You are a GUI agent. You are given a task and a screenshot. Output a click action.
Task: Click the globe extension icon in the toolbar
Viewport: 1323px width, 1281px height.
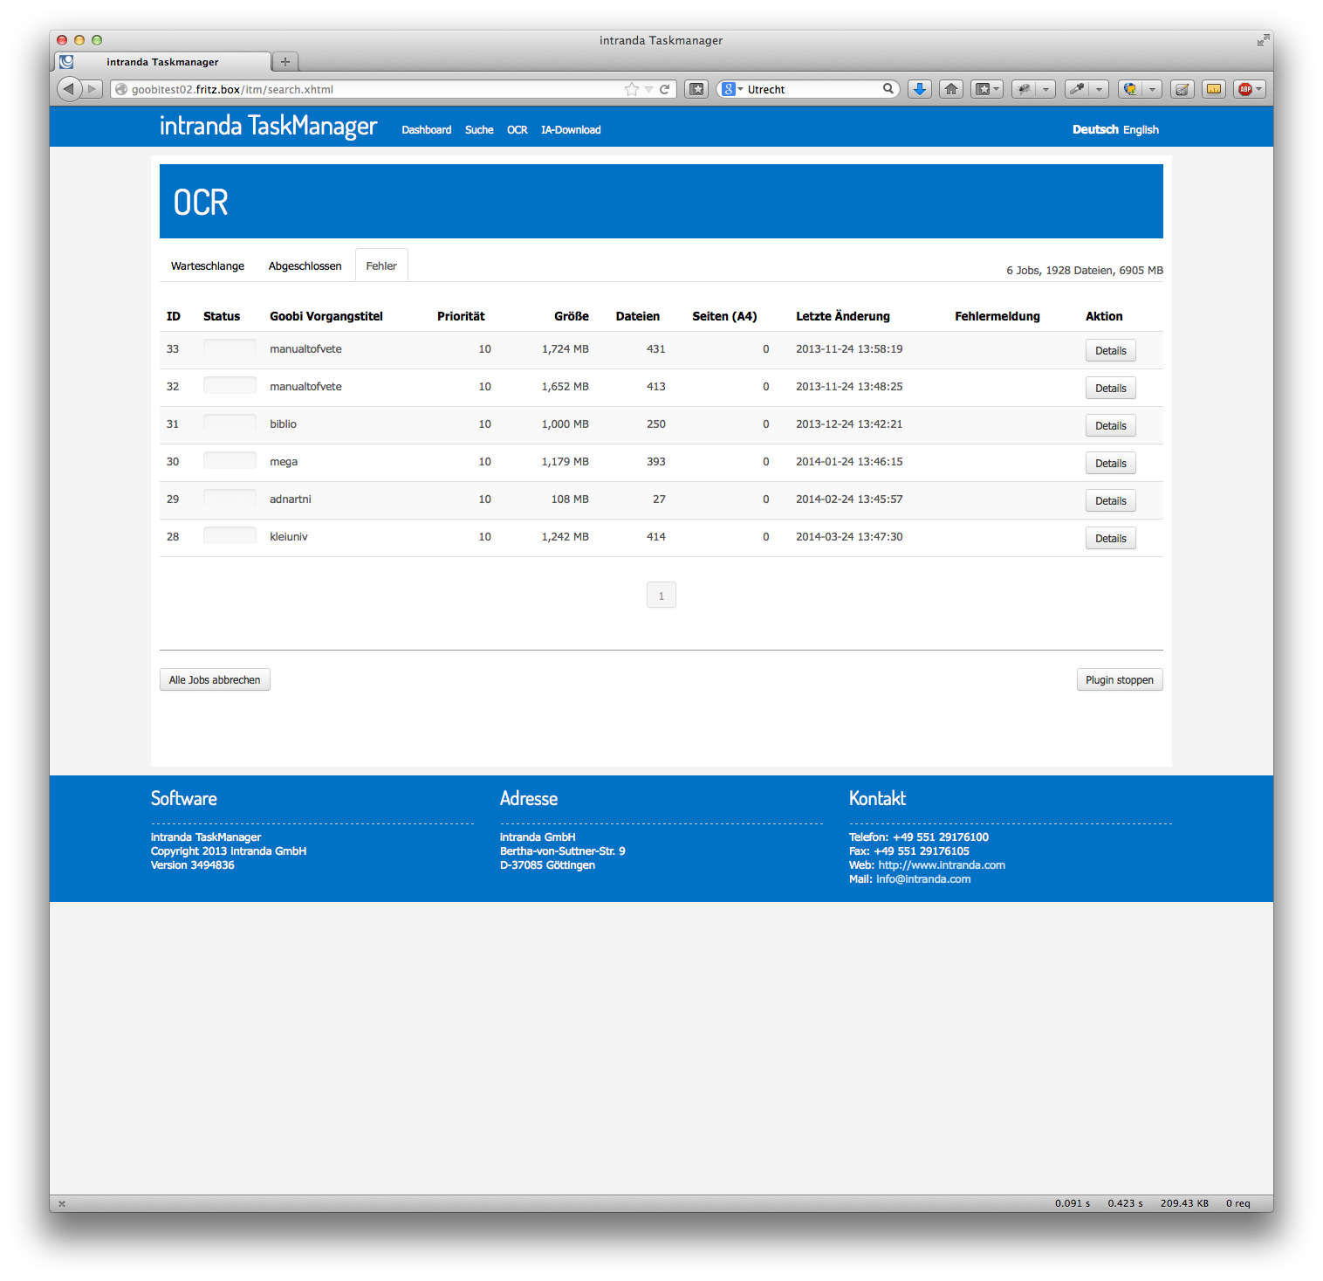(x=1130, y=89)
